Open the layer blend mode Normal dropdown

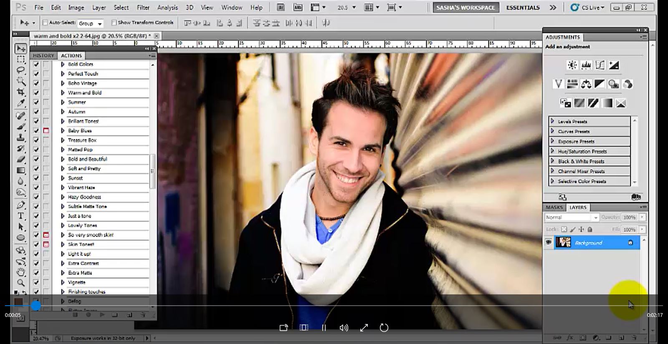572,217
